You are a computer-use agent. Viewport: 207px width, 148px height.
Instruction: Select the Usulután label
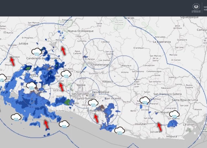tap(141, 124)
